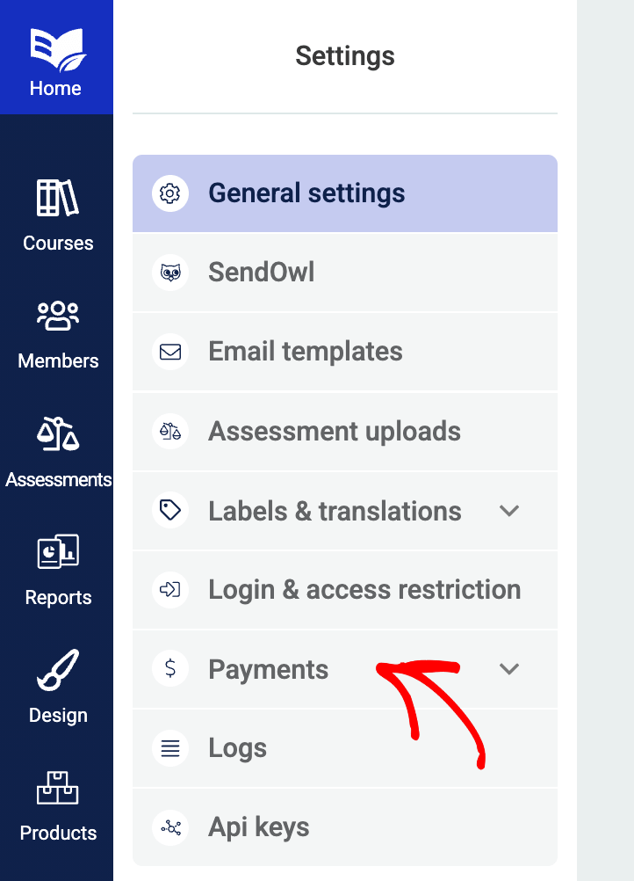Go to Login & access restriction

(364, 590)
